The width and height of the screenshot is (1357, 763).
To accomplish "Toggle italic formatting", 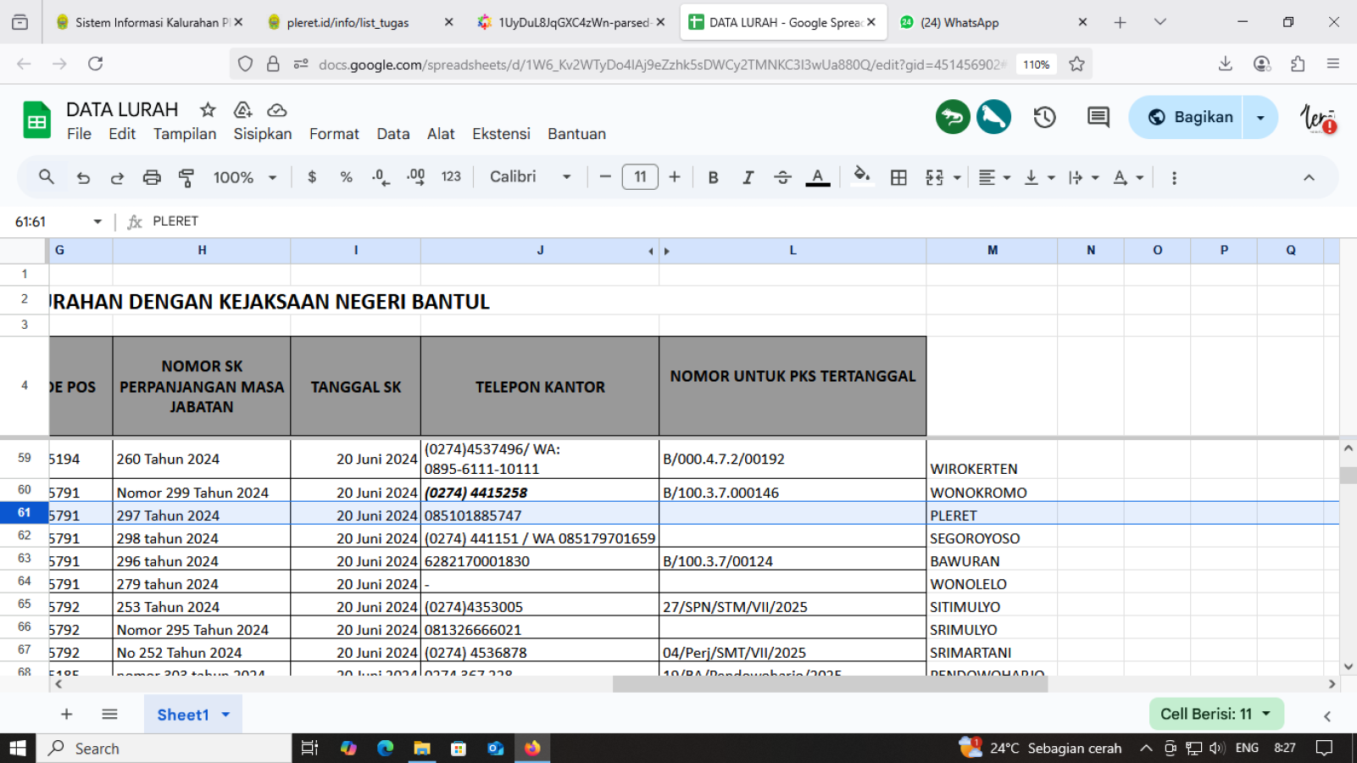I will [x=748, y=177].
